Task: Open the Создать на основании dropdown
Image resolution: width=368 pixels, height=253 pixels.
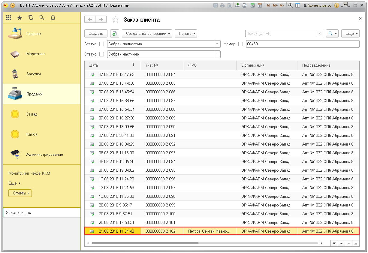Action: [148, 34]
